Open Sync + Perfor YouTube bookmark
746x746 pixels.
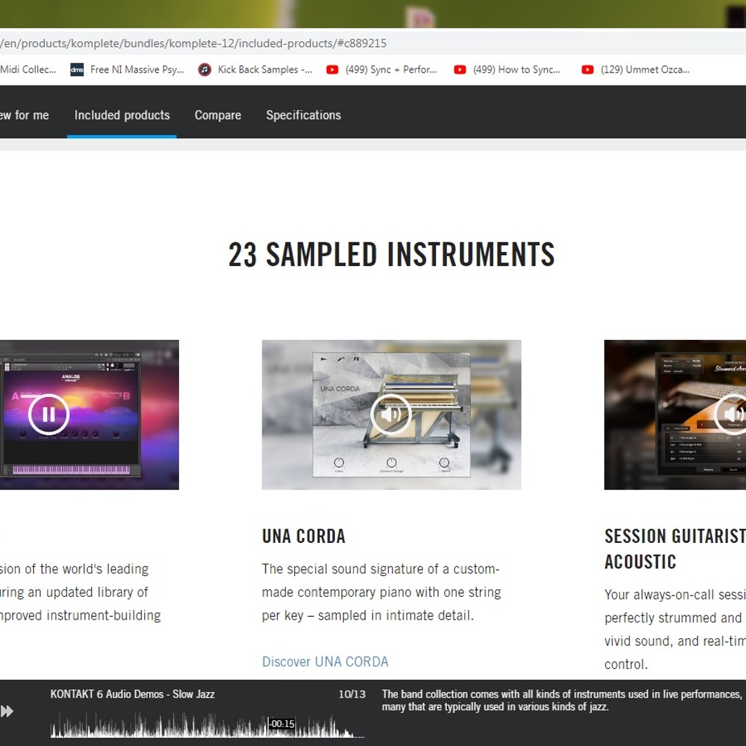click(381, 70)
